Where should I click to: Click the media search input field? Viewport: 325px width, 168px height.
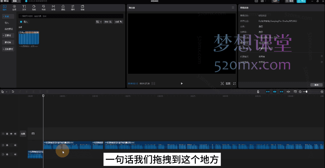(71, 16)
